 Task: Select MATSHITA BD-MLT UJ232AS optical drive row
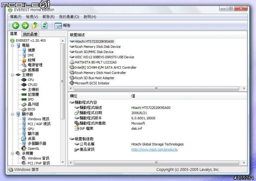pyautogui.click(x=93, y=62)
